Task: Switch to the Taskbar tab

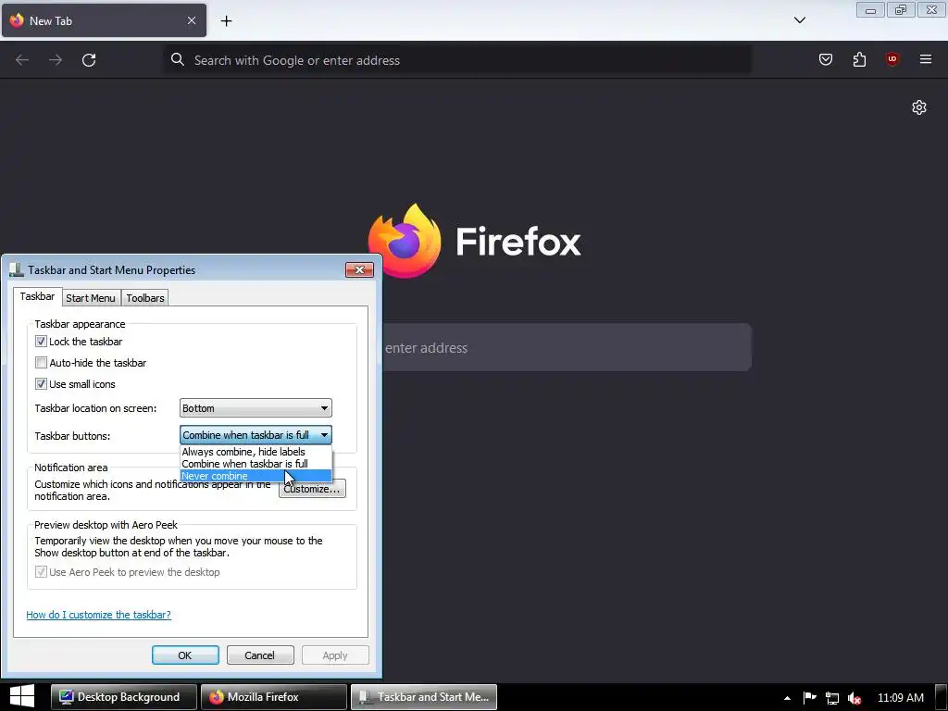Action: pyautogui.click(x=37, y=297)
